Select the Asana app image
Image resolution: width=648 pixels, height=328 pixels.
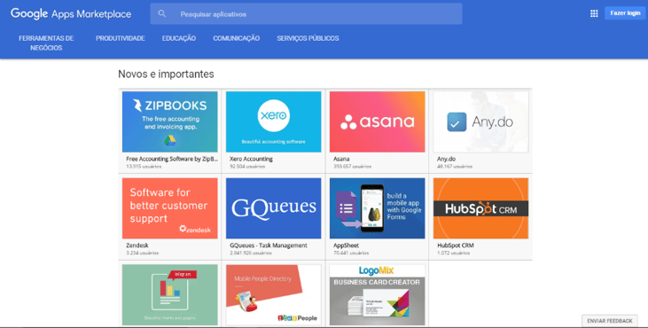point(378,121)
